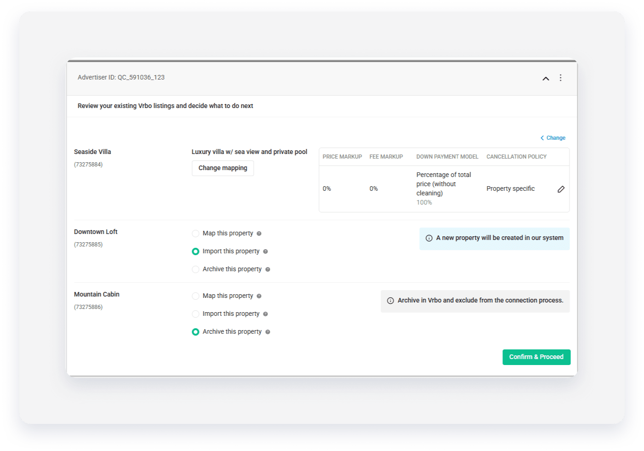Click help icon beside Downtown Loft Import option

(265, 251)
